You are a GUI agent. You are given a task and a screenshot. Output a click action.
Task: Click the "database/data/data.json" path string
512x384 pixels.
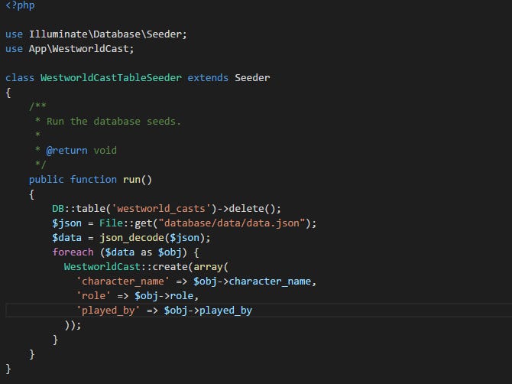point(232,223)
